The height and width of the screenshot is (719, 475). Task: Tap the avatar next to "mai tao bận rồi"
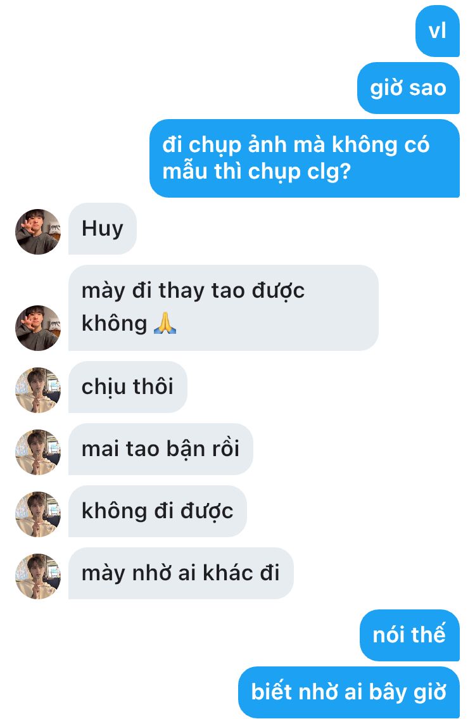38,452
